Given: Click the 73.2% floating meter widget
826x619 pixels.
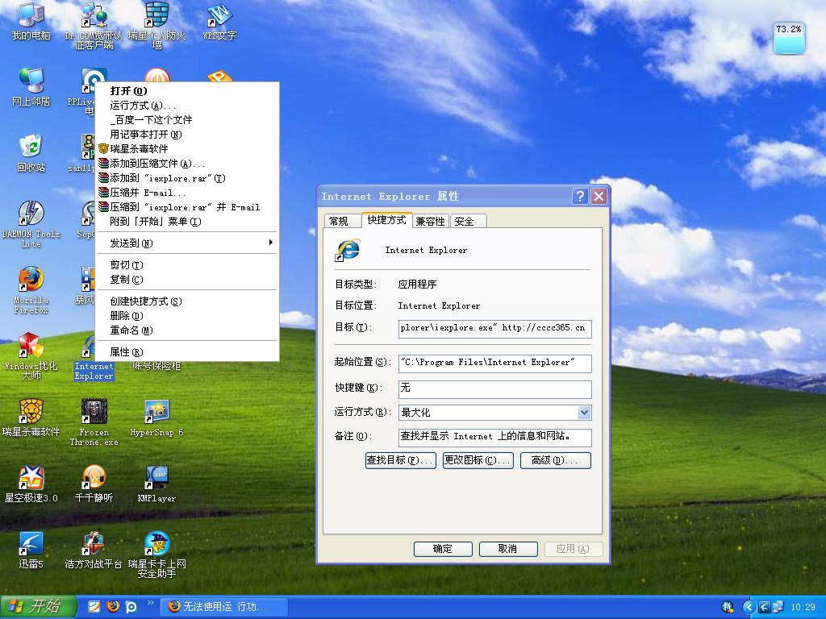Looking at the screenshot, I should (x=789, y=38).
